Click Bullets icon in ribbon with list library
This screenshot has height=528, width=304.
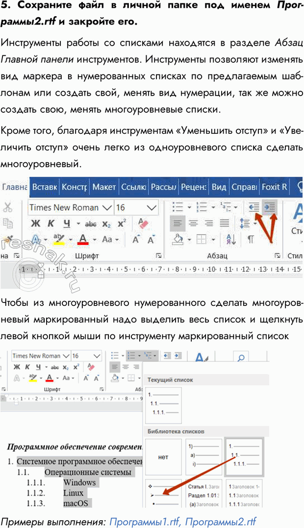(115, 355)
